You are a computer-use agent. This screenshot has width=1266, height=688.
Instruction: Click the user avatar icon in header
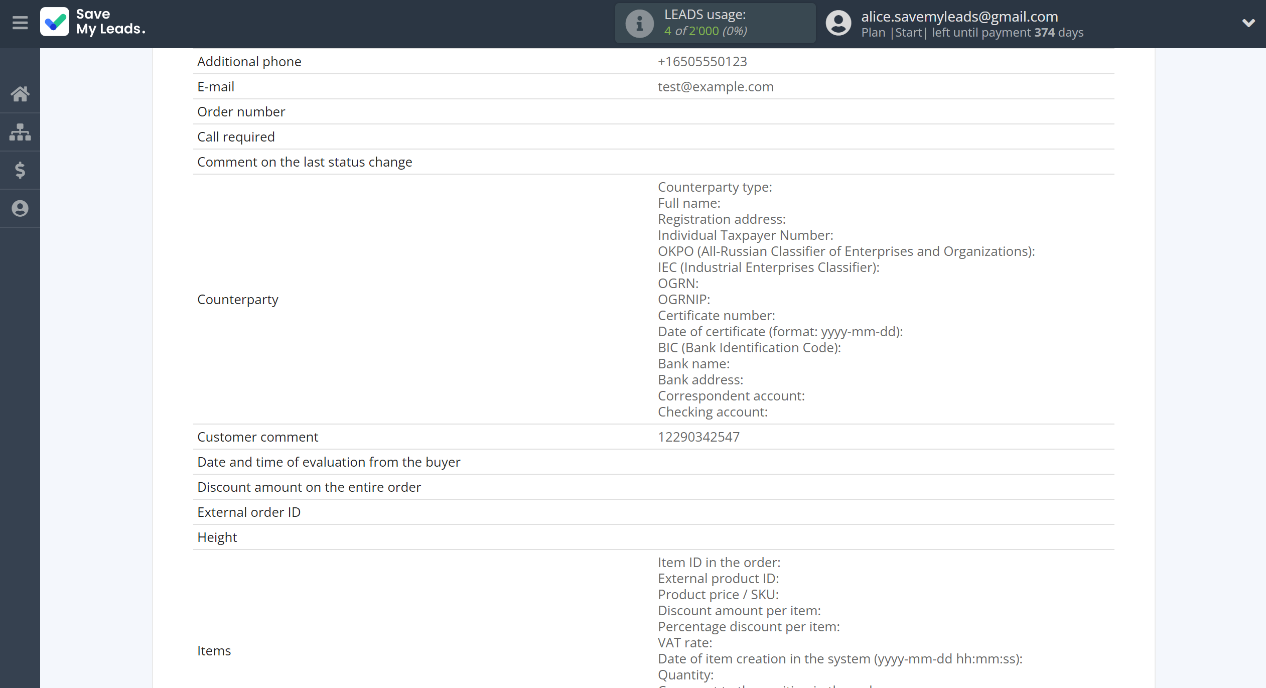click(838, 23)
